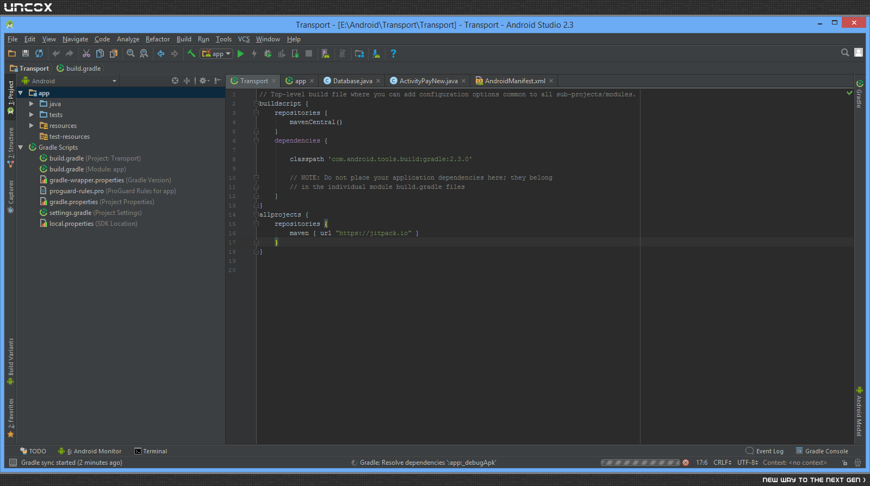Click the Copy icon in toolbar
870x486 pixels.
(100, 53)
